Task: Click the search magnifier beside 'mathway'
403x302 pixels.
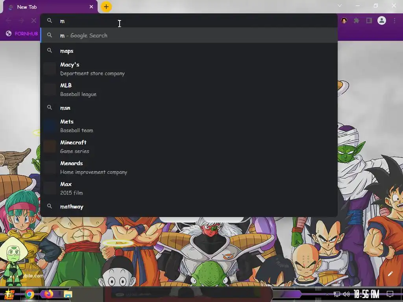Action: pyautogui.click(x=50, y=206)
